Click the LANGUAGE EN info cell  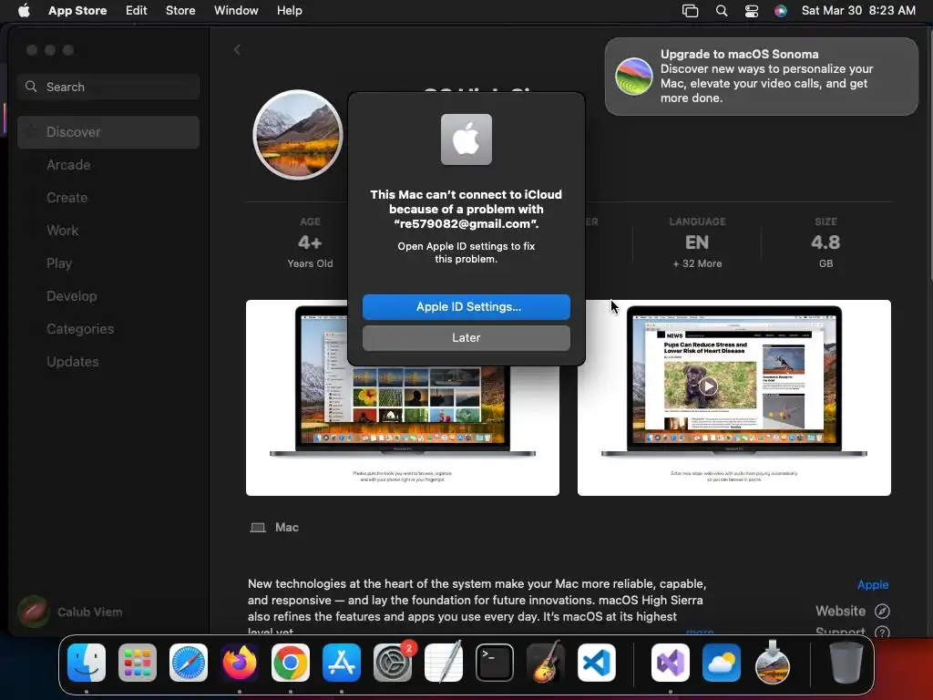point(697,242)
